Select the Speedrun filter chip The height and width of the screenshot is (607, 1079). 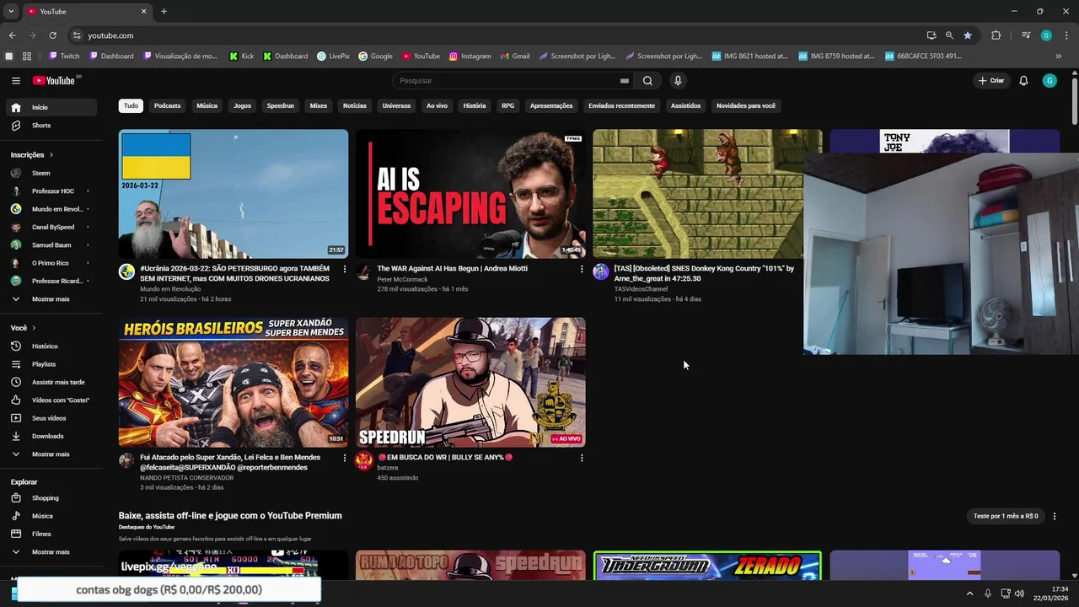coord(281,106)
